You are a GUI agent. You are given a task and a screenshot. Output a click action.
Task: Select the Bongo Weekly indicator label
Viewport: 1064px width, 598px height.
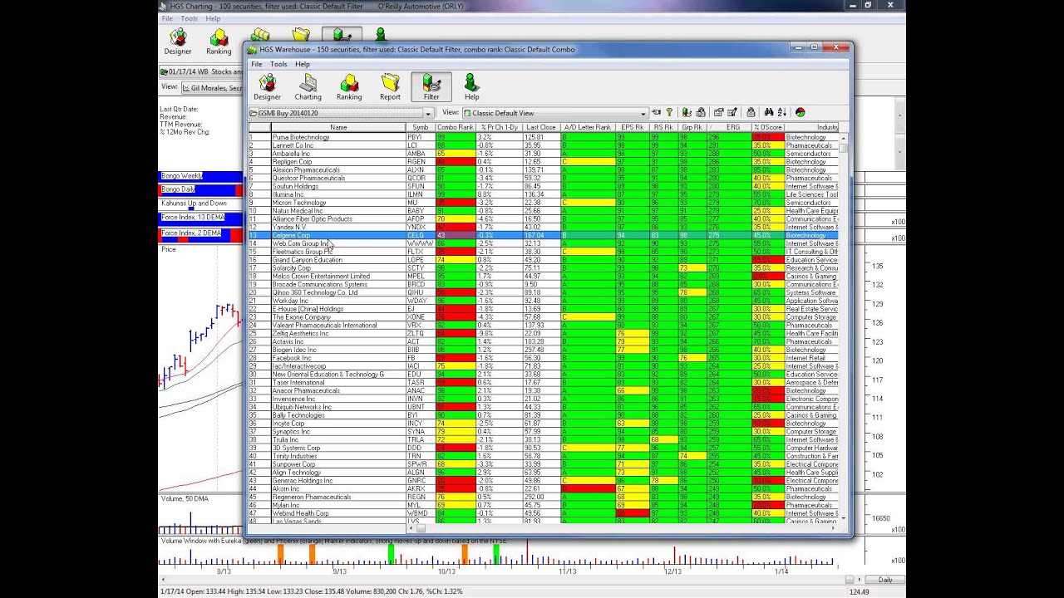tap(181, 176)
